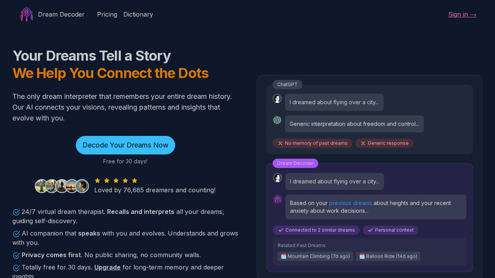Click the user avatar above the dream prompt
495x278 pixels.
pyautogui.click(x=277, y=178)
